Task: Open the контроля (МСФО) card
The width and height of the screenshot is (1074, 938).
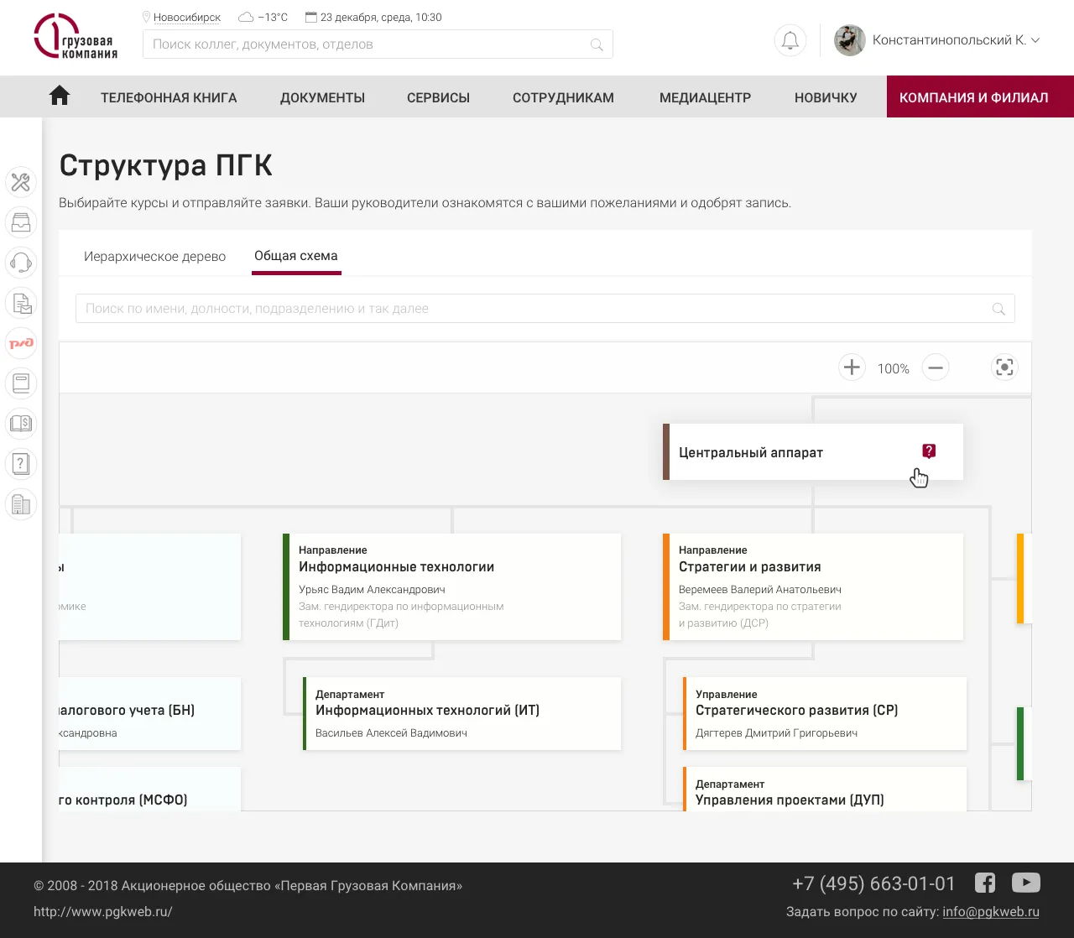Action: [150, 789]
